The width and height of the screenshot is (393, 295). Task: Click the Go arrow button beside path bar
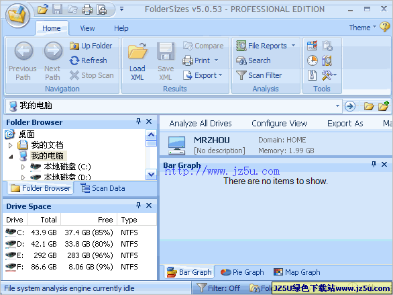[x=350, y=106]
